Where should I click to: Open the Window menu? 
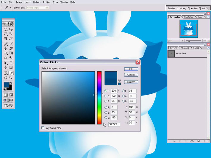click(64, 2)
